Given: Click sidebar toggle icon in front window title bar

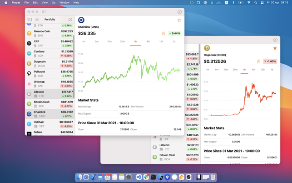Looking at the screenshot, I should coord(44,12).
